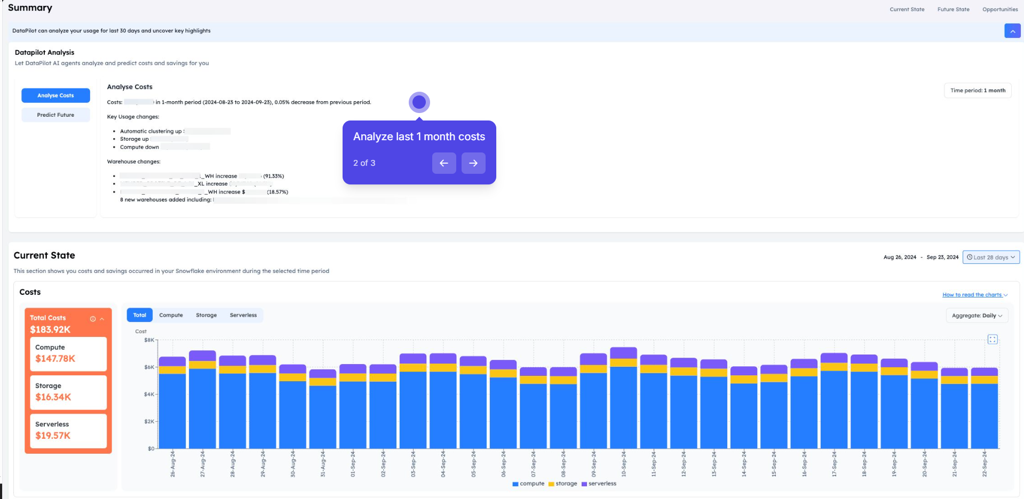This screenshot has height=499, width=1024.
Task: Click the $183.92K total cost value
Action: (50, 329)
